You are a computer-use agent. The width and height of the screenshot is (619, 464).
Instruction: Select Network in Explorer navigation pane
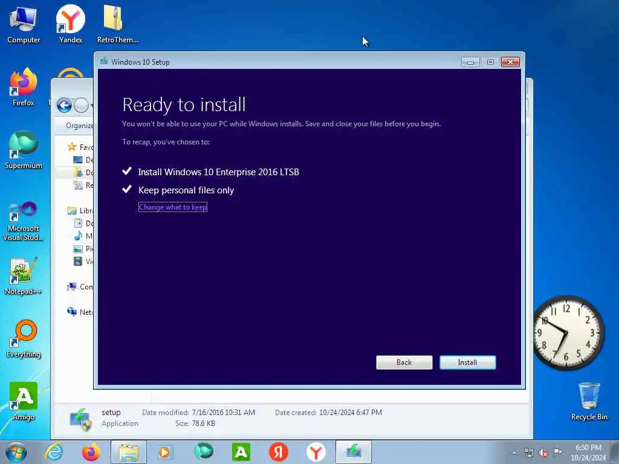(x=80, y=312)
